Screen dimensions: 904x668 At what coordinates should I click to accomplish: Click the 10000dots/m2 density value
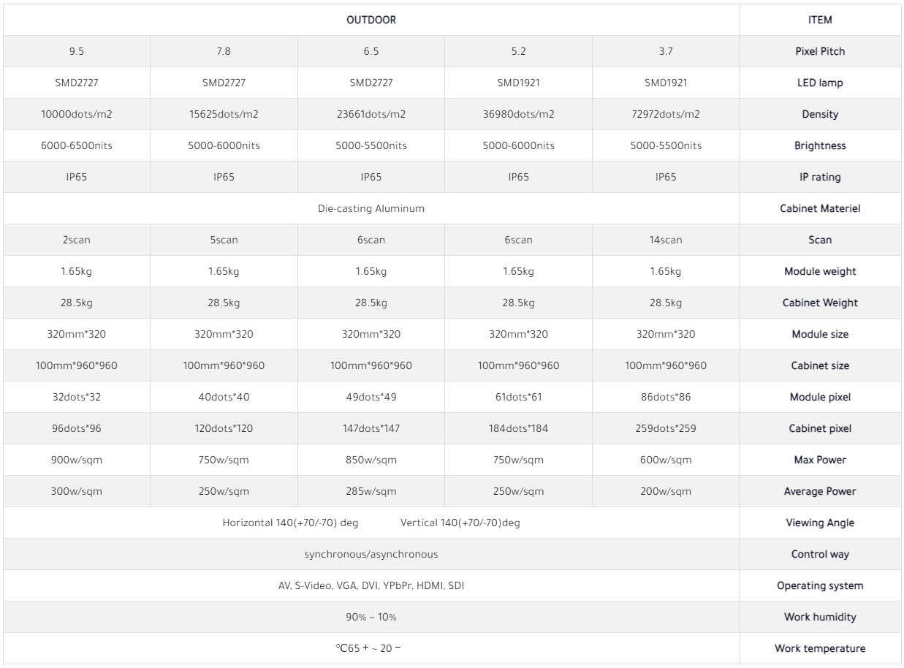77,115
